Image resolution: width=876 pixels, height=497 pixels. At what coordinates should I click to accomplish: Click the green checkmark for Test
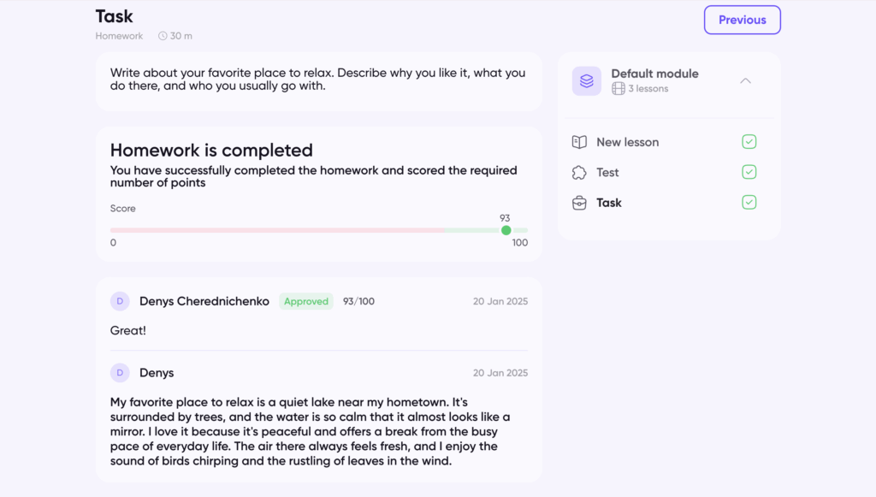(x=749, y=173)
